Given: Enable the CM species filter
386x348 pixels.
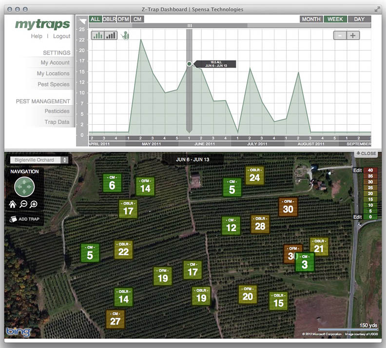Looking at the screenshot, I should 137,19.
